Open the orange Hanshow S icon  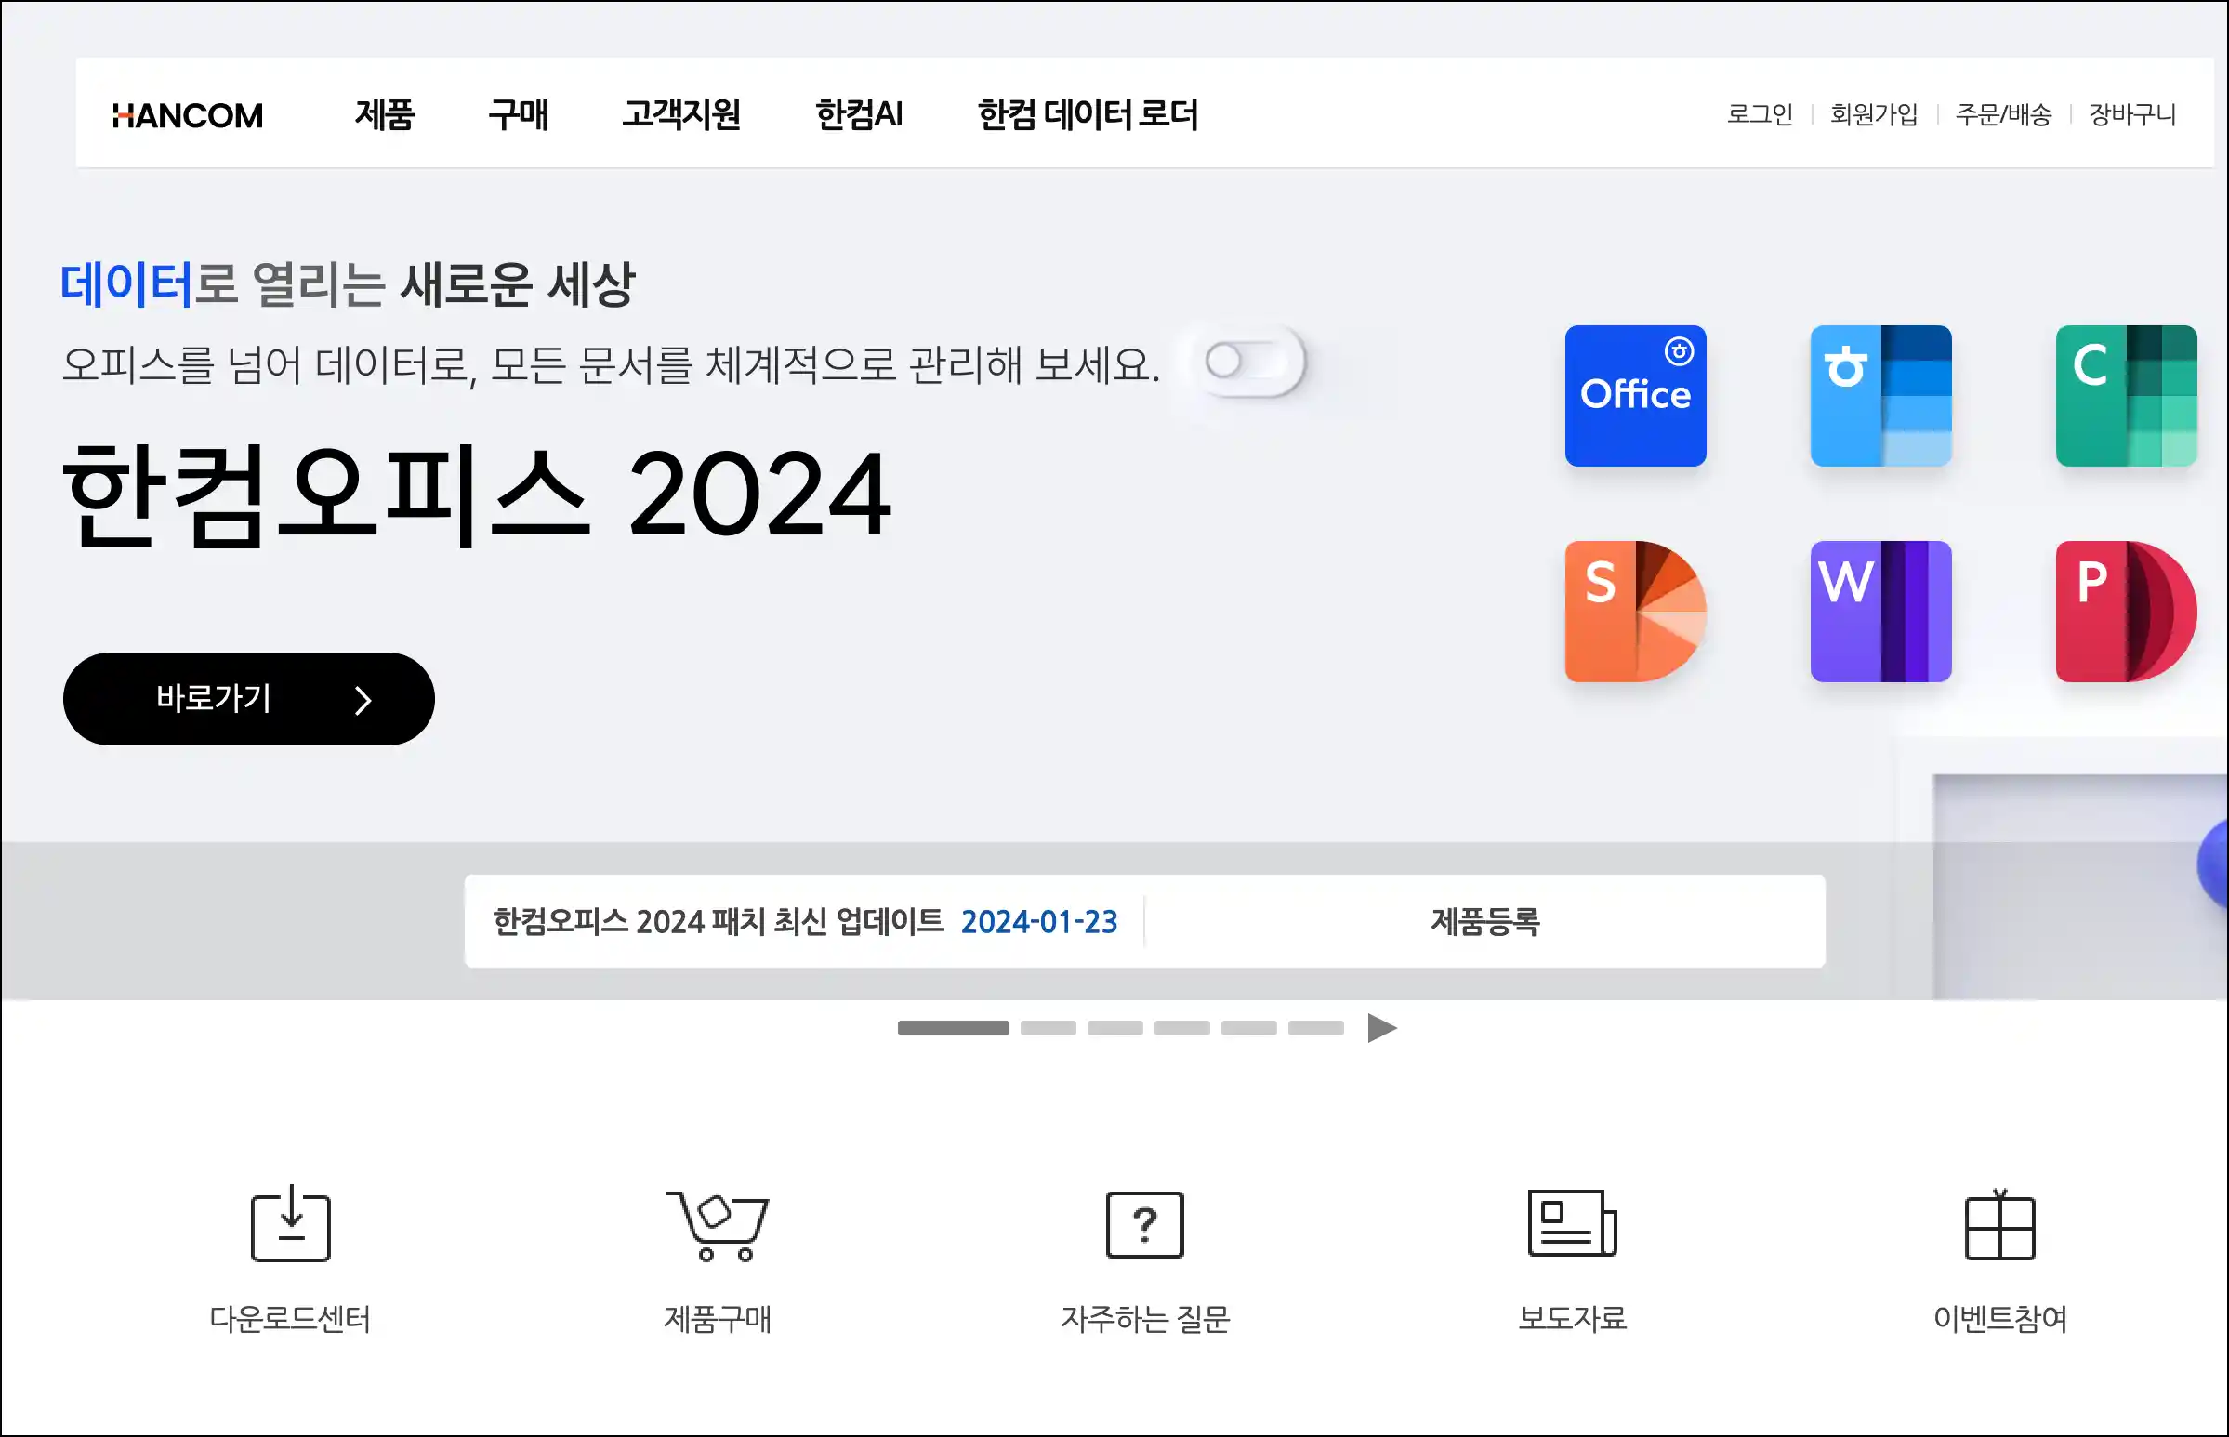click(x=1635, y=612)
